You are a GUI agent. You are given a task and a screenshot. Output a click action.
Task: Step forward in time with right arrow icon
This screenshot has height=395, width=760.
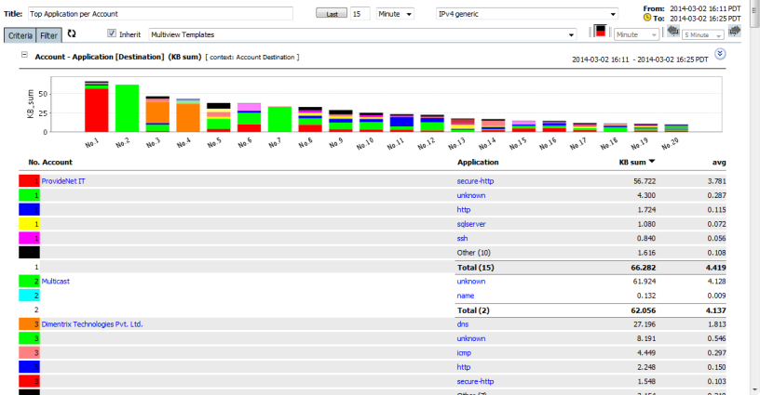tap(734, 32)
